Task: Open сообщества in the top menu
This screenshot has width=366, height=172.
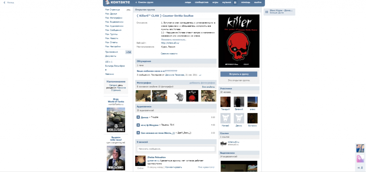Action: (202, 3)
